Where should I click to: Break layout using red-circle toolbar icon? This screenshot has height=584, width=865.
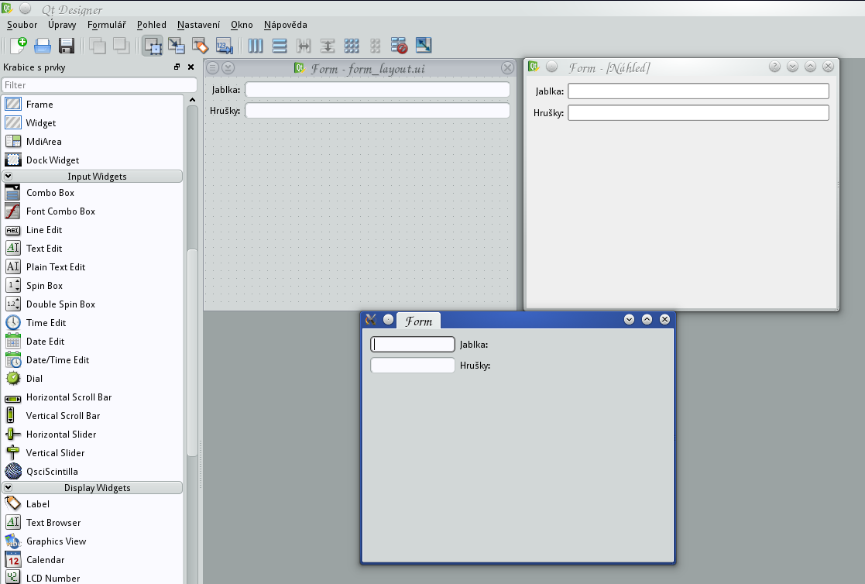click(399, 45)
